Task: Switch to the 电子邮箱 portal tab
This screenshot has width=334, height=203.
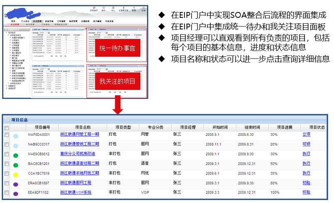Action: click(97, 21)
